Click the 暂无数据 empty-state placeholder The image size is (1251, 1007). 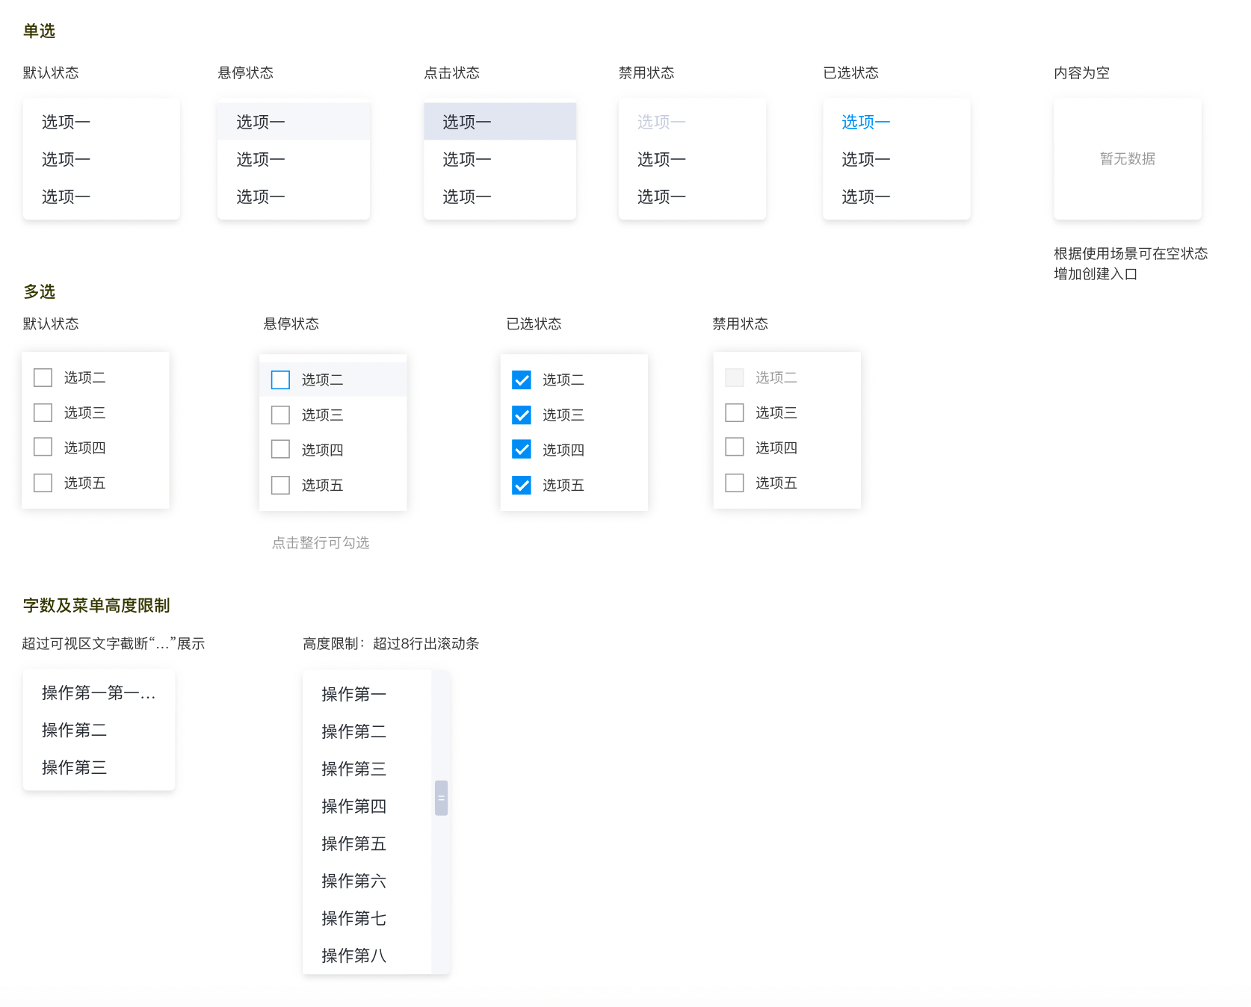point(1127,158)
